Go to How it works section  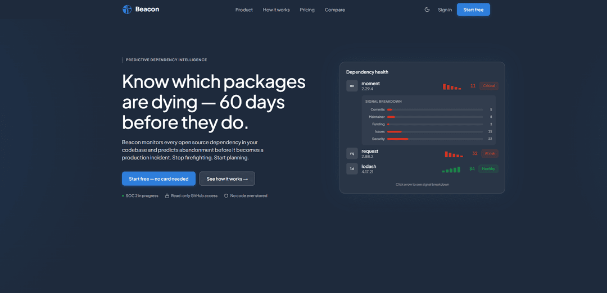coord(276,10)
